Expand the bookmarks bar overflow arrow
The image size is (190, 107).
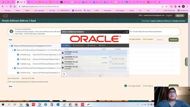157,11
